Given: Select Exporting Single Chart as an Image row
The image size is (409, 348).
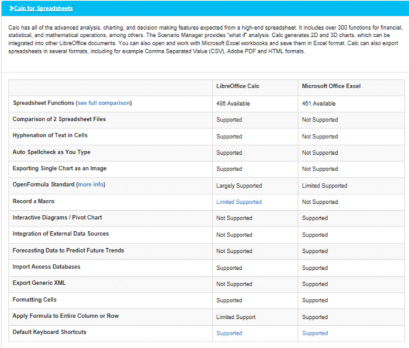Looking at the screenshot, I should [x=207, y=169].
